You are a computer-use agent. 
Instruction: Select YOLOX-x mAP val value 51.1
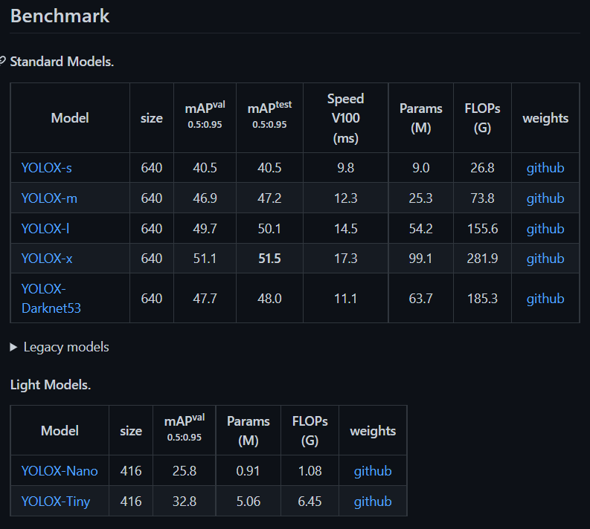205,259
